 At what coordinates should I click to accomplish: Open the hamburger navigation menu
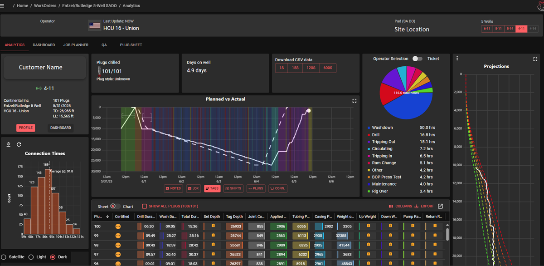[3, 5]
